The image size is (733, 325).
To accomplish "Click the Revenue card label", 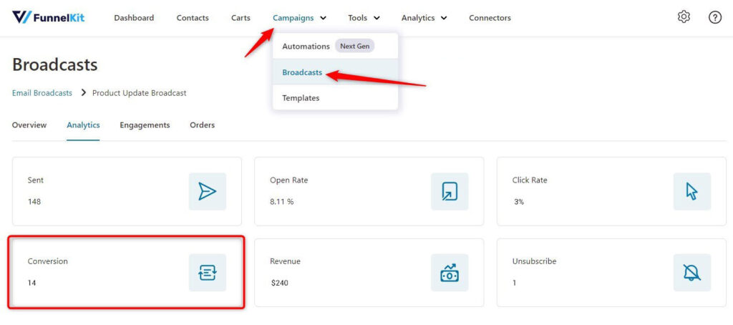I will (x=285, y=261).
